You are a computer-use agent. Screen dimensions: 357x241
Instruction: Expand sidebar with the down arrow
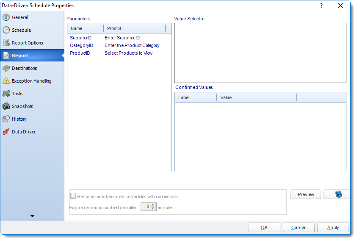pyautogui.click(x=32, y=216)
